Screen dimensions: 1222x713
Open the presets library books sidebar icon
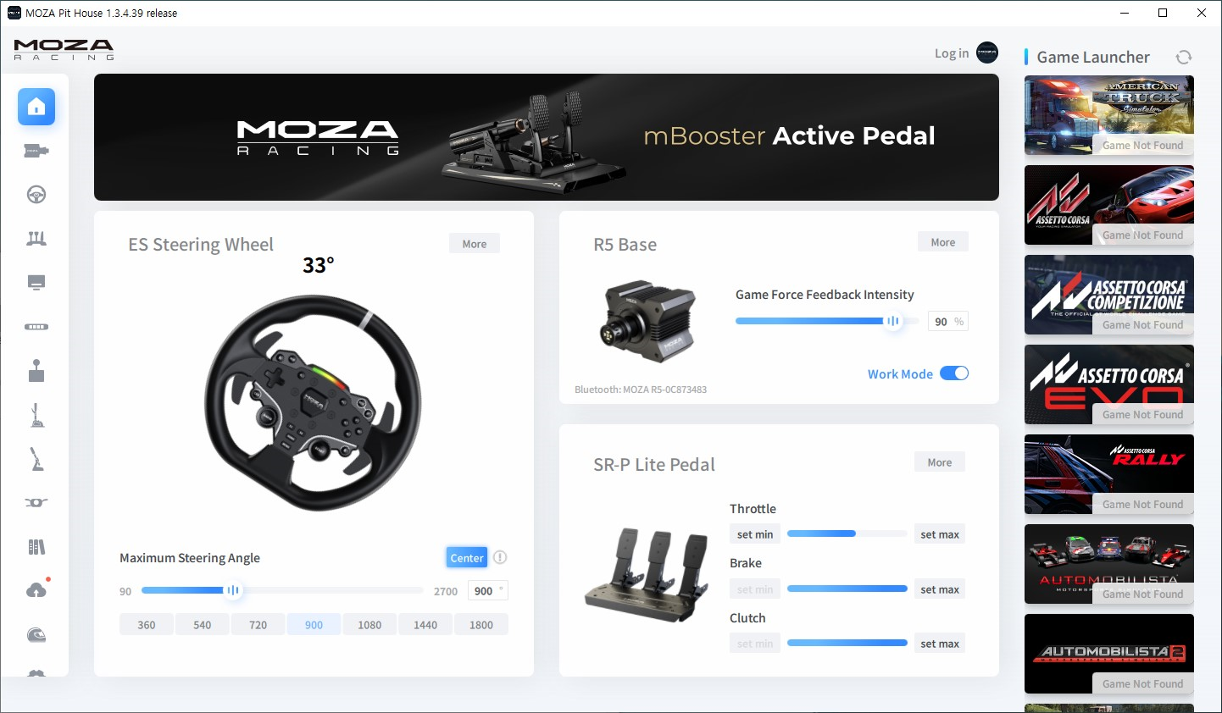click(36, 547)
